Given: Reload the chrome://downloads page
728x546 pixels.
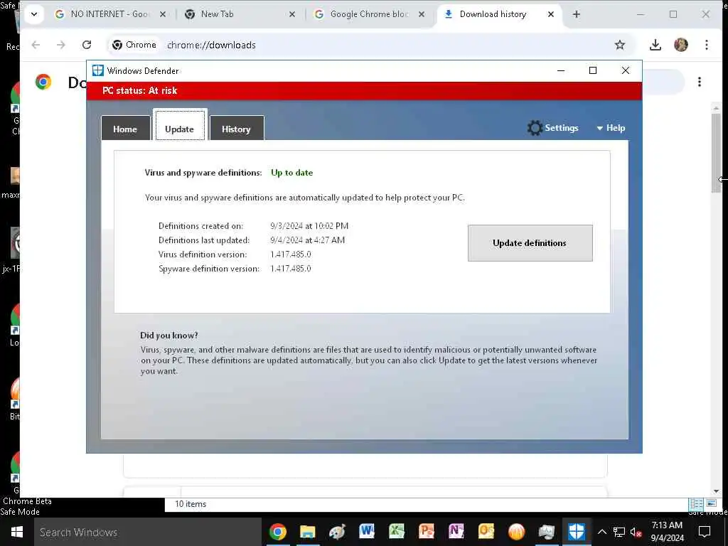Looking at the screenshot, I should pyautogui.click(x=87, y=45).
